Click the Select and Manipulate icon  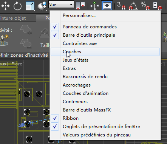click(95, 6)
